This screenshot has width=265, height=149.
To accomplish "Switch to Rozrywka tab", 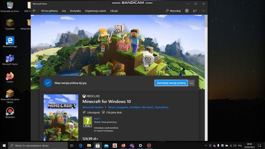I will point(75,11).
